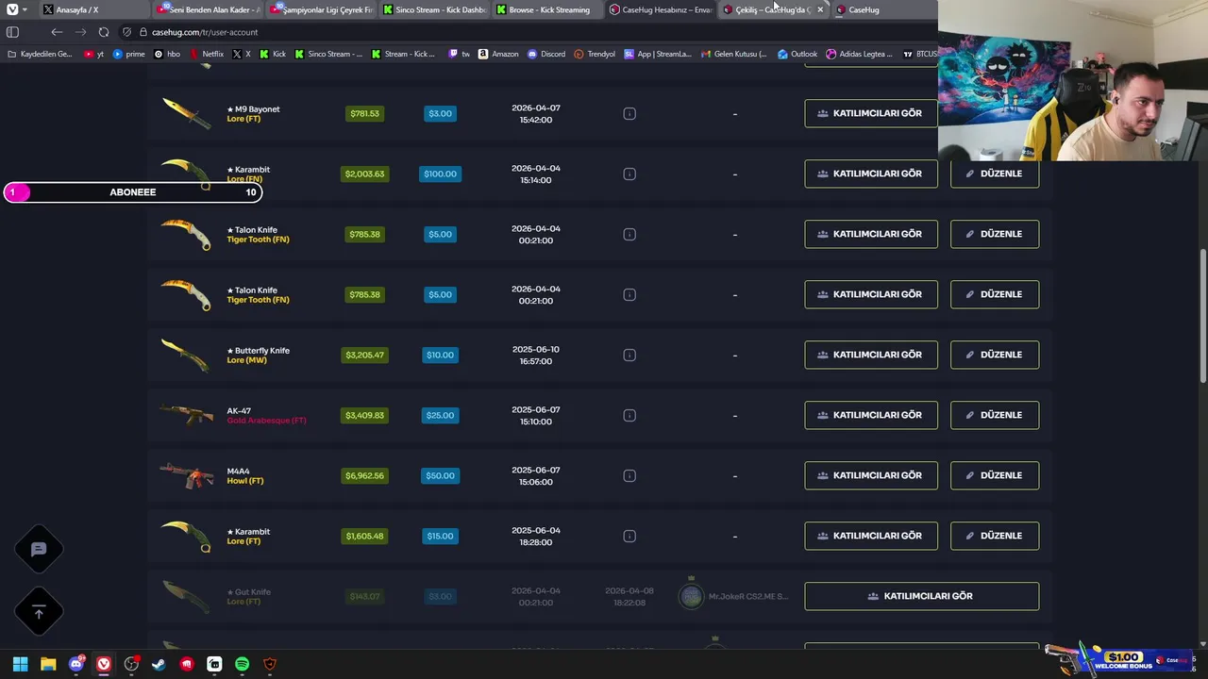Click the Mr.JokeR winner avatar
The height and width of the screenshot is (679, 1208).
691,596
